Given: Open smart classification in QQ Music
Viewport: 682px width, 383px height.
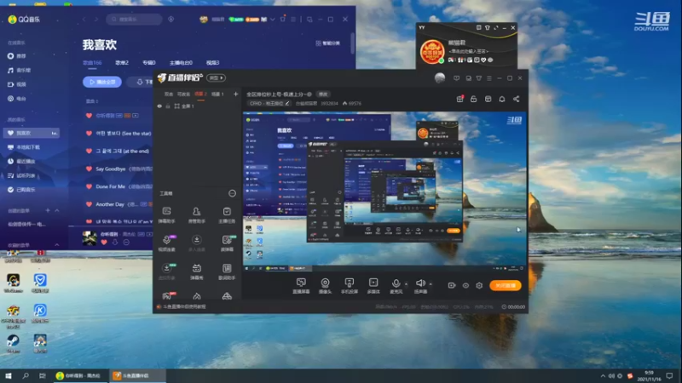Looking at the screenshot, I should pos(328,43).
